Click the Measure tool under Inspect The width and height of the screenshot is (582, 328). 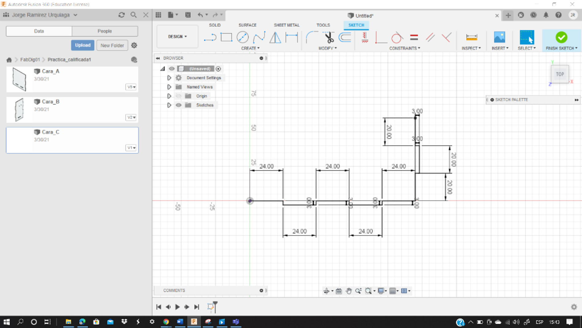[x=471, y=37]
